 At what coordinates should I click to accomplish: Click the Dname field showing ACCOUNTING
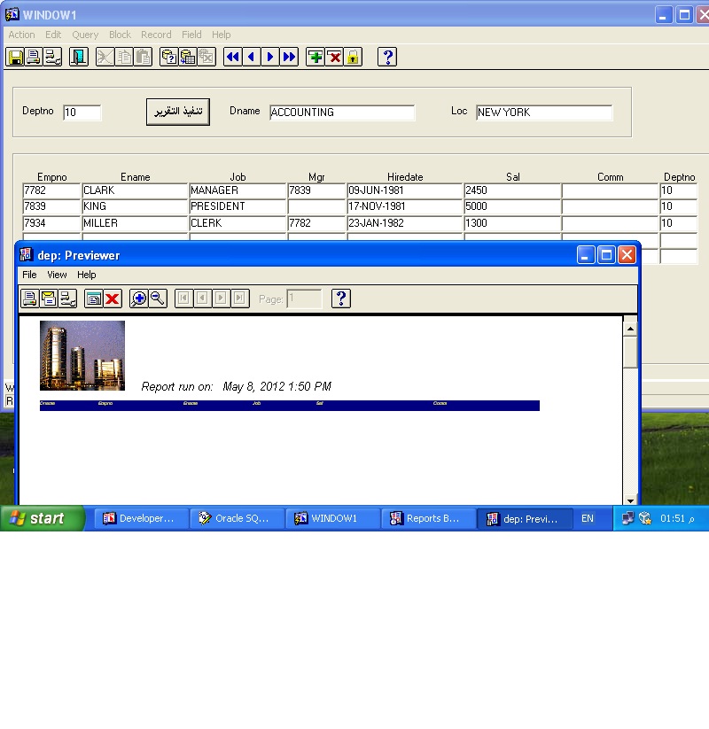pyautogui.click(x=342, y=112)
